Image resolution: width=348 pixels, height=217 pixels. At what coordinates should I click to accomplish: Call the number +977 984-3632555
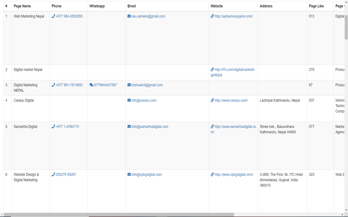point(69,16)
